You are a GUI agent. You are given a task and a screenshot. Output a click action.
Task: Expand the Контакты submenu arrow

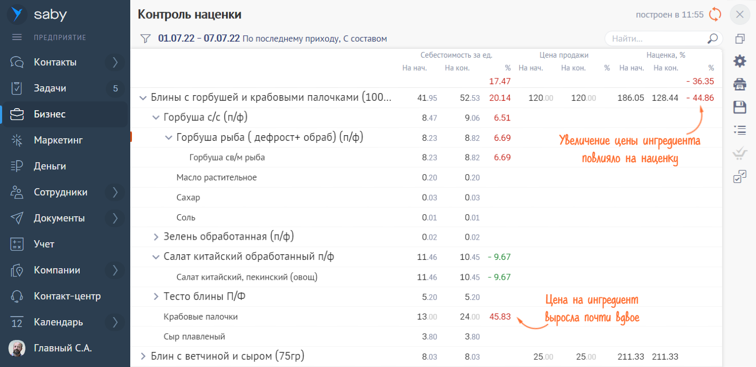[x=115, y=62]
